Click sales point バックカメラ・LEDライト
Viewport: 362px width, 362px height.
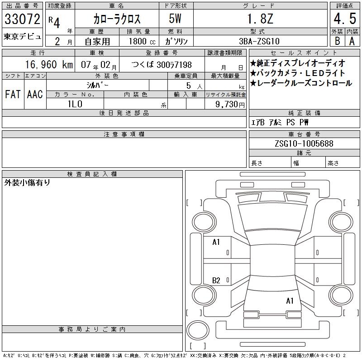pyautogui.click(x=298, y=73)
